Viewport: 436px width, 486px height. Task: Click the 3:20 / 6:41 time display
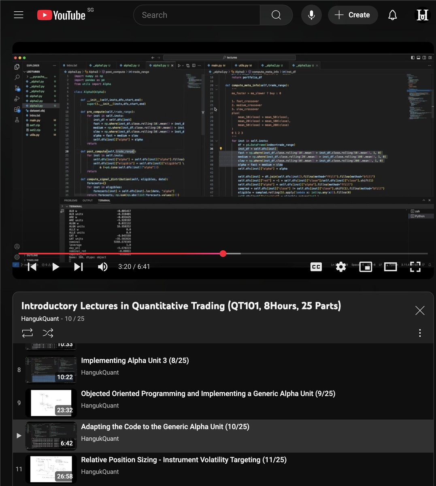click(x=134, y=266)
